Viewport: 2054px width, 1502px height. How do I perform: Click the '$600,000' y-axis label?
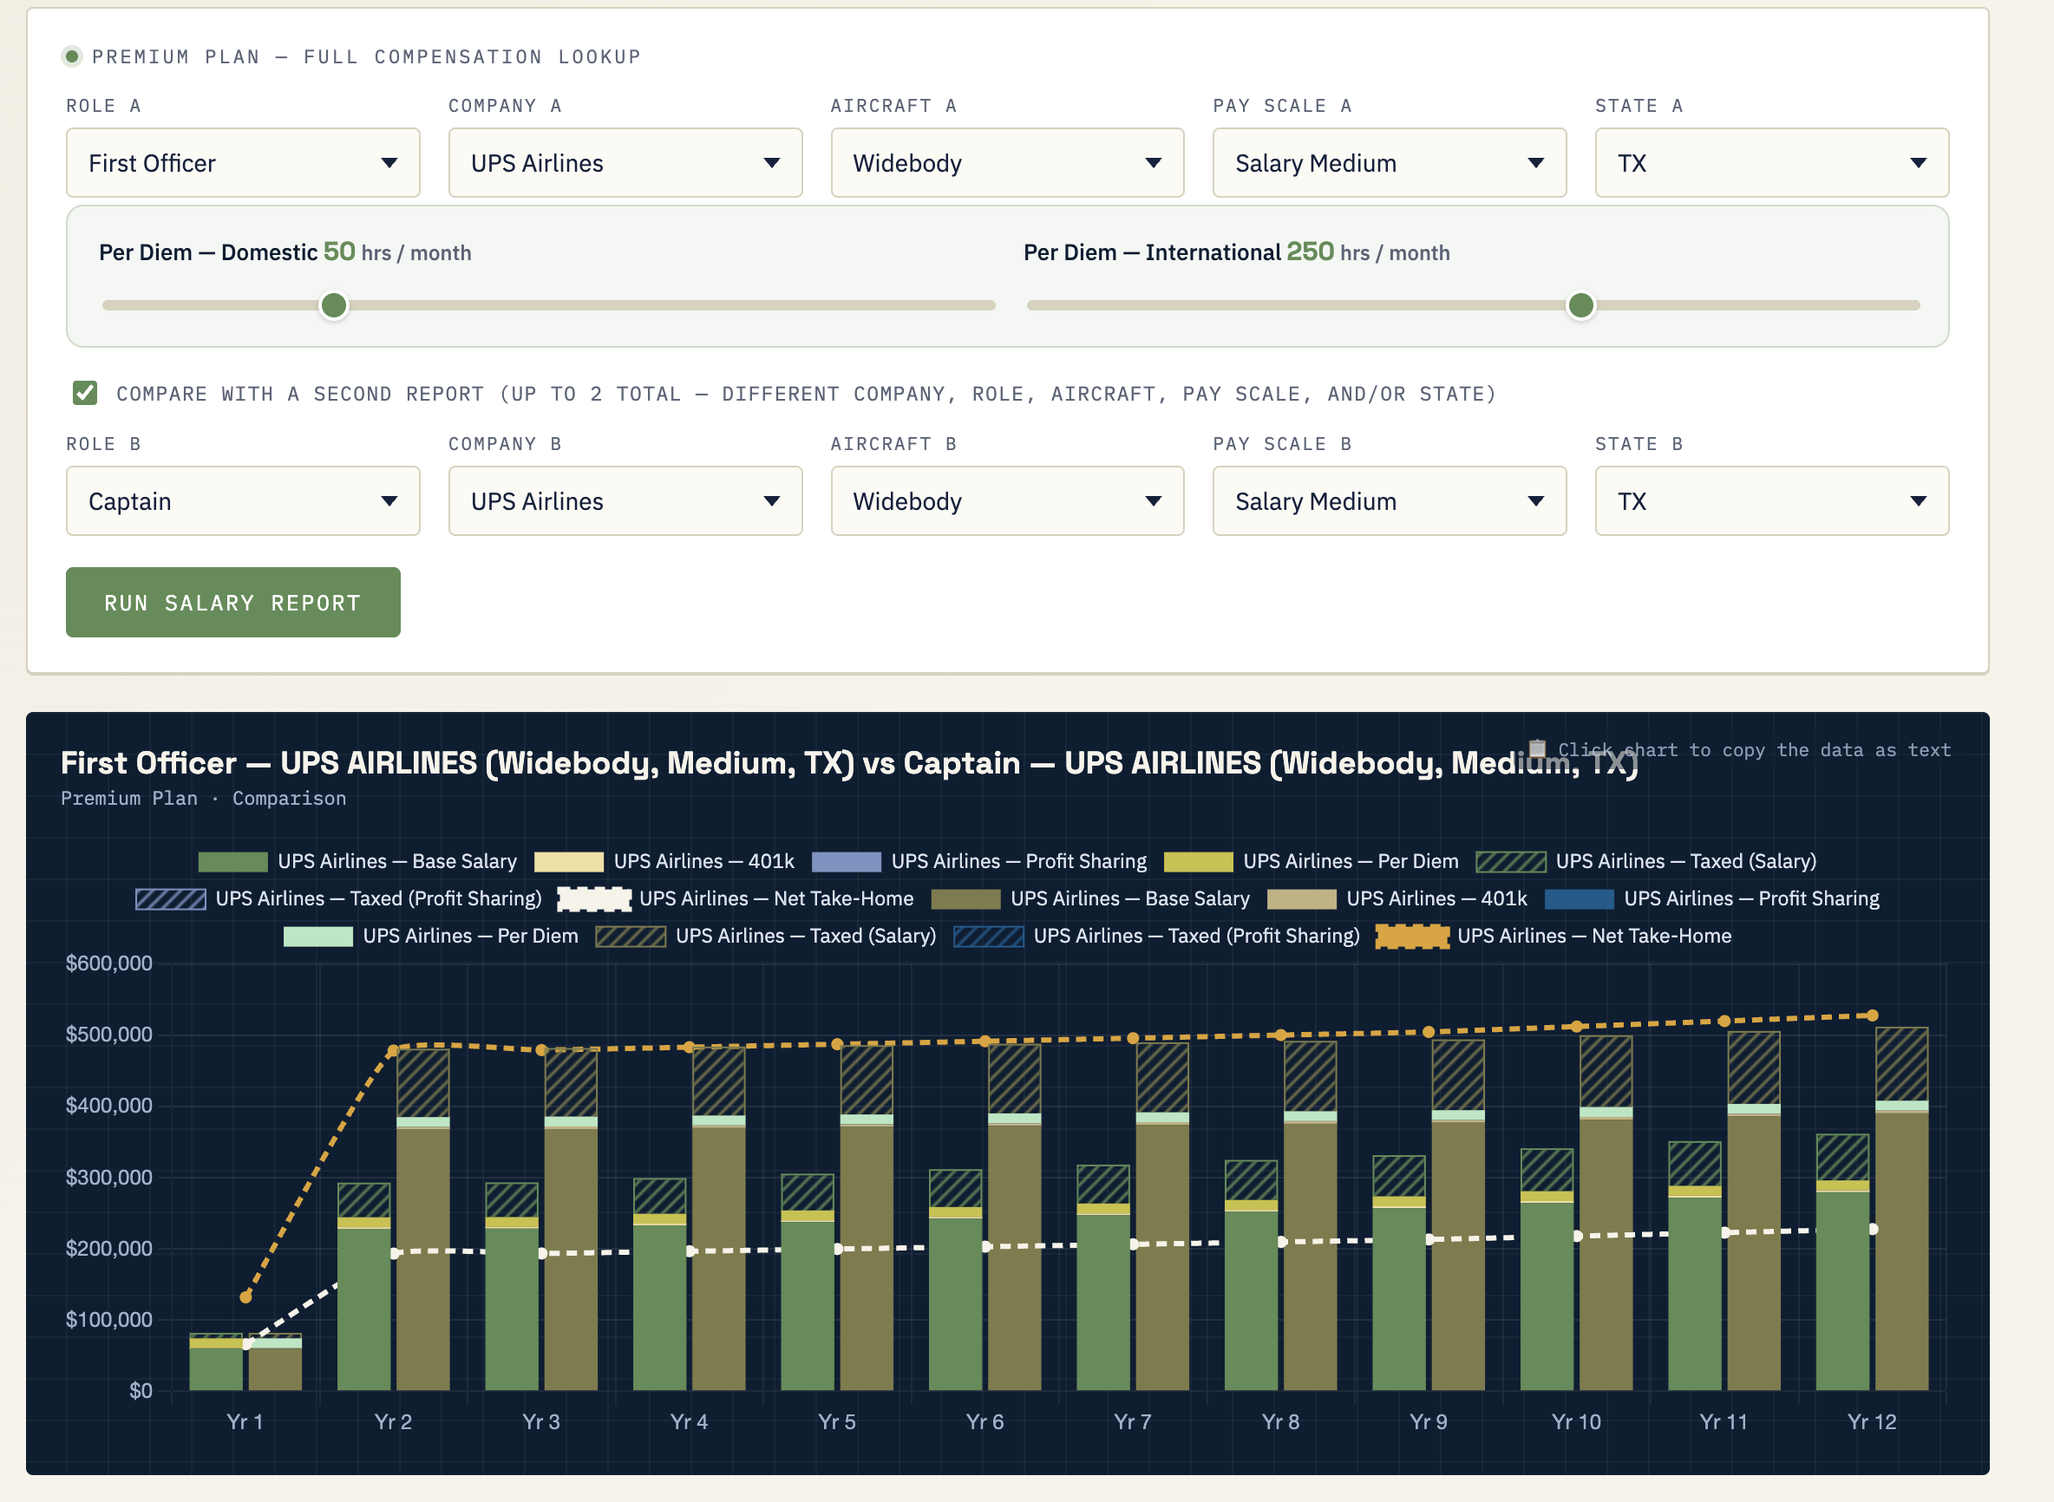[x=109, y=963]
